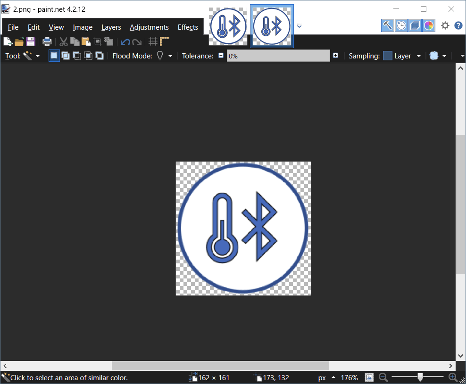Click the Tolerance increase plus button
Screen dimensions: 466x384
point(335,56)
